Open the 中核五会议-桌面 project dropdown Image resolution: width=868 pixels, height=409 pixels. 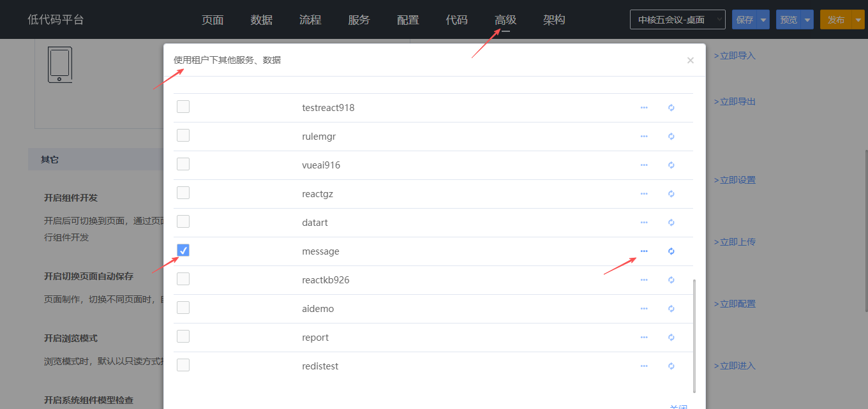(677, 20)
